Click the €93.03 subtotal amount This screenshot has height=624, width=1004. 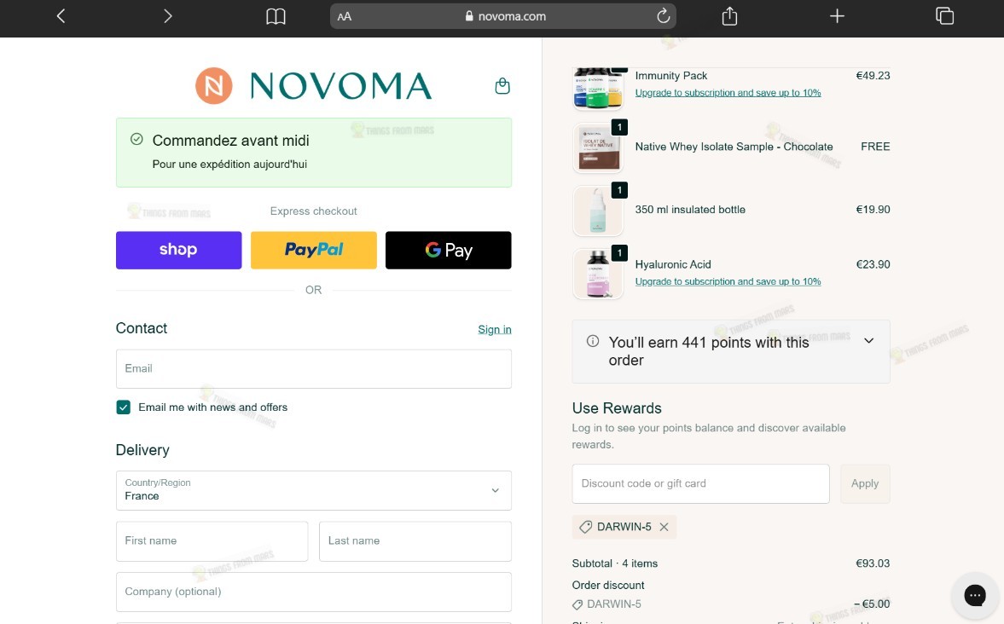point(873,563)
